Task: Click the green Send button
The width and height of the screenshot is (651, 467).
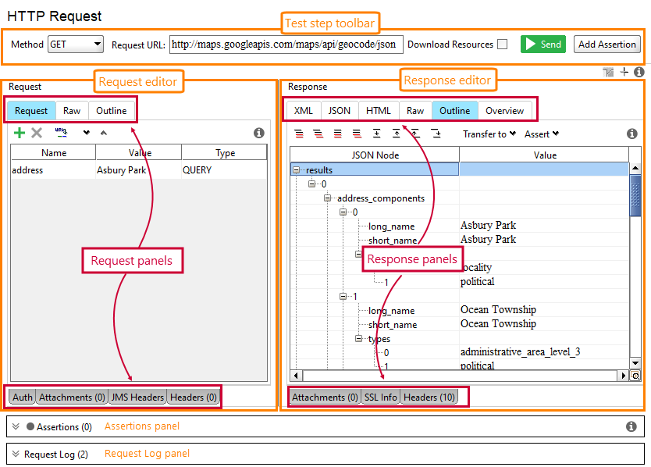Action: pos(543,44)
